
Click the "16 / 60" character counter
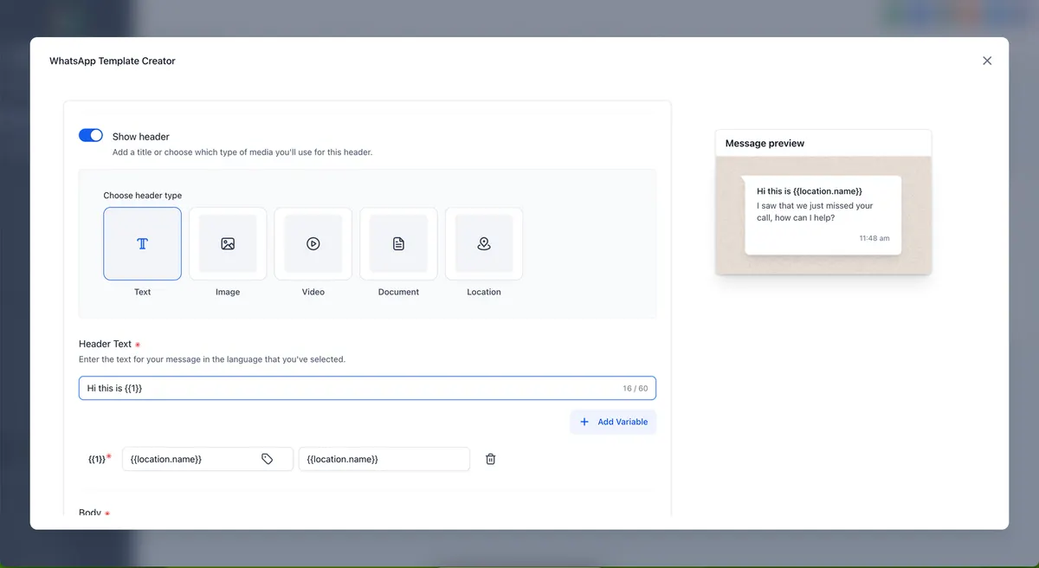636,388
